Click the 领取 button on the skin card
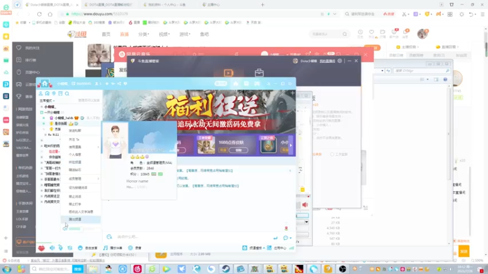 238,150
